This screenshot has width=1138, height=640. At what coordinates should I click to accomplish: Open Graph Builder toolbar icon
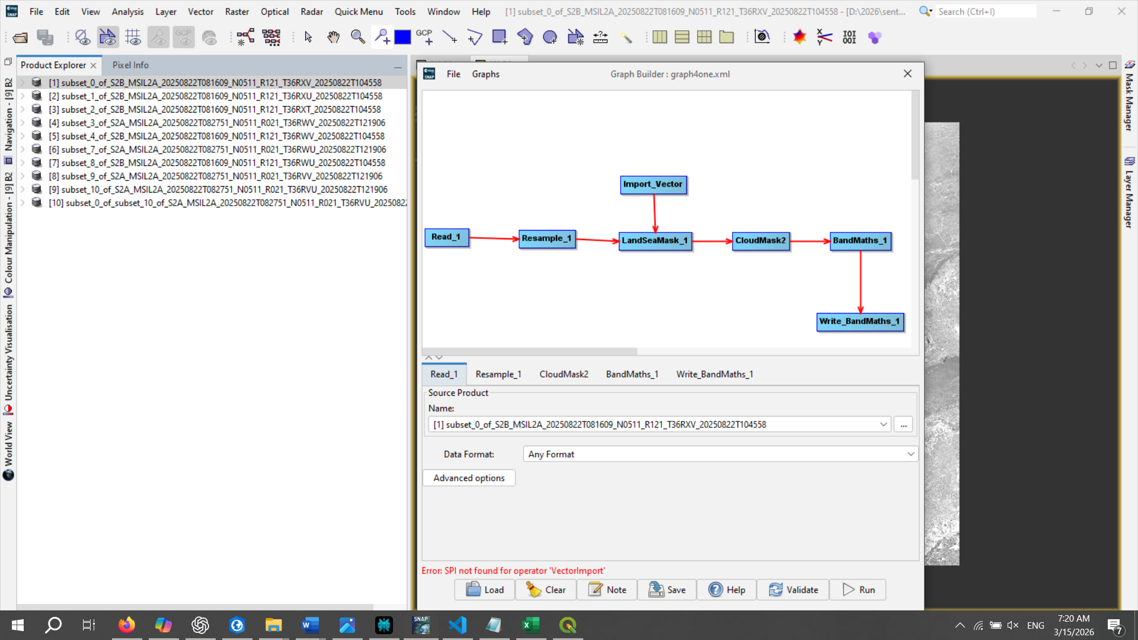[245, 37]
